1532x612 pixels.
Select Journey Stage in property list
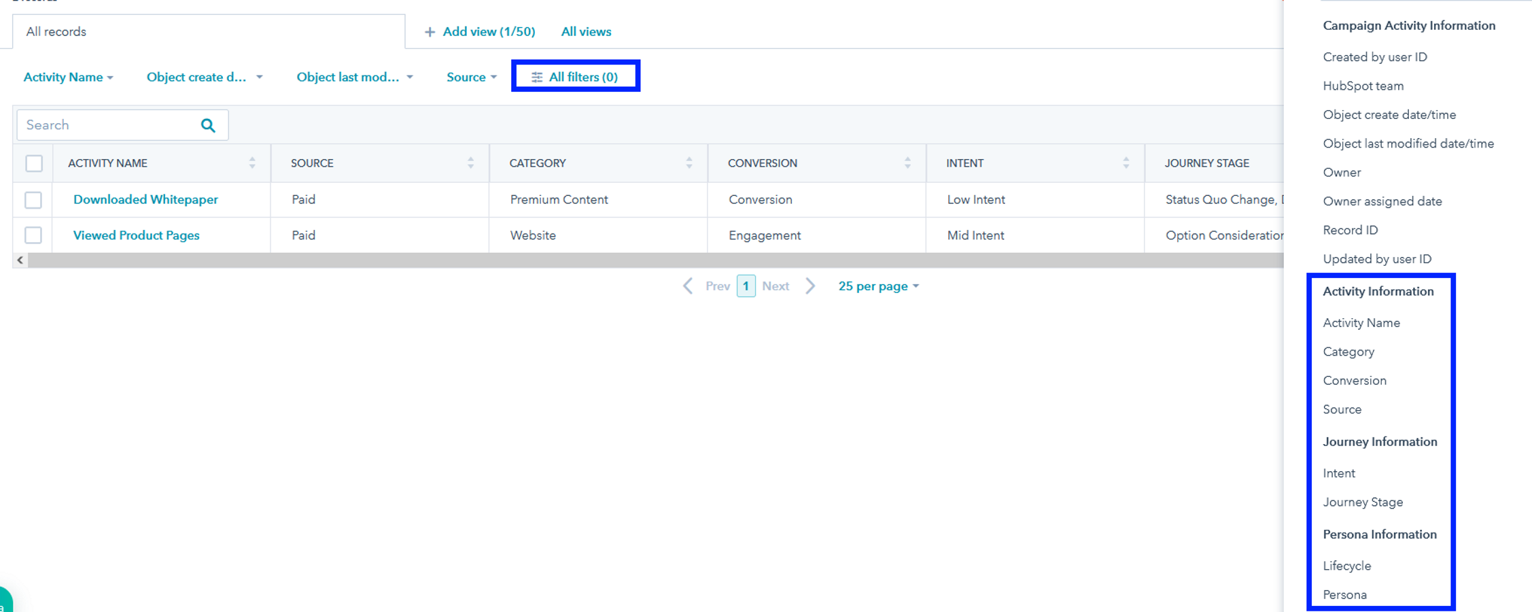1363,503
